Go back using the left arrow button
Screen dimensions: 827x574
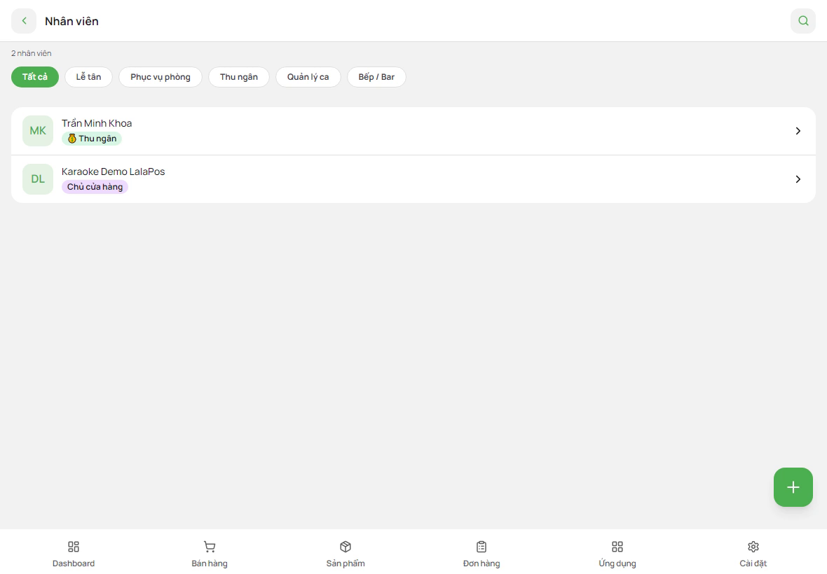click(24, 21)
